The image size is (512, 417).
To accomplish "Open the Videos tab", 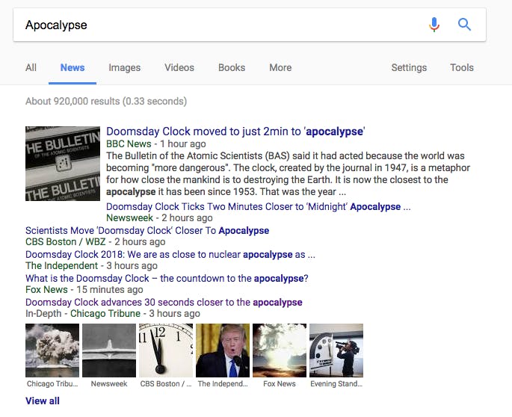I will [x=179, y=67].
